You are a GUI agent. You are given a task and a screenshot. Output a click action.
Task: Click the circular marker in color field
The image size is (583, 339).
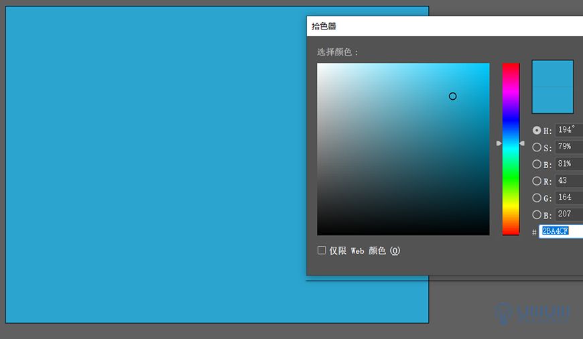452,96
